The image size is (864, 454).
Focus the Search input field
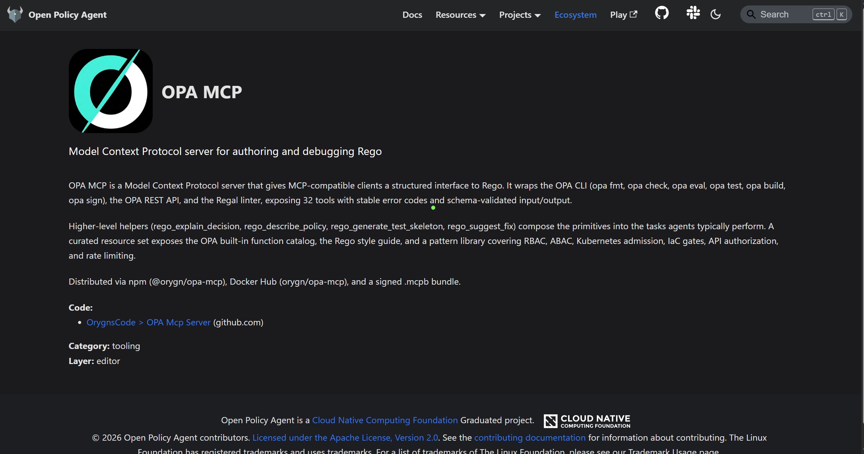click(x=796, y=14)
